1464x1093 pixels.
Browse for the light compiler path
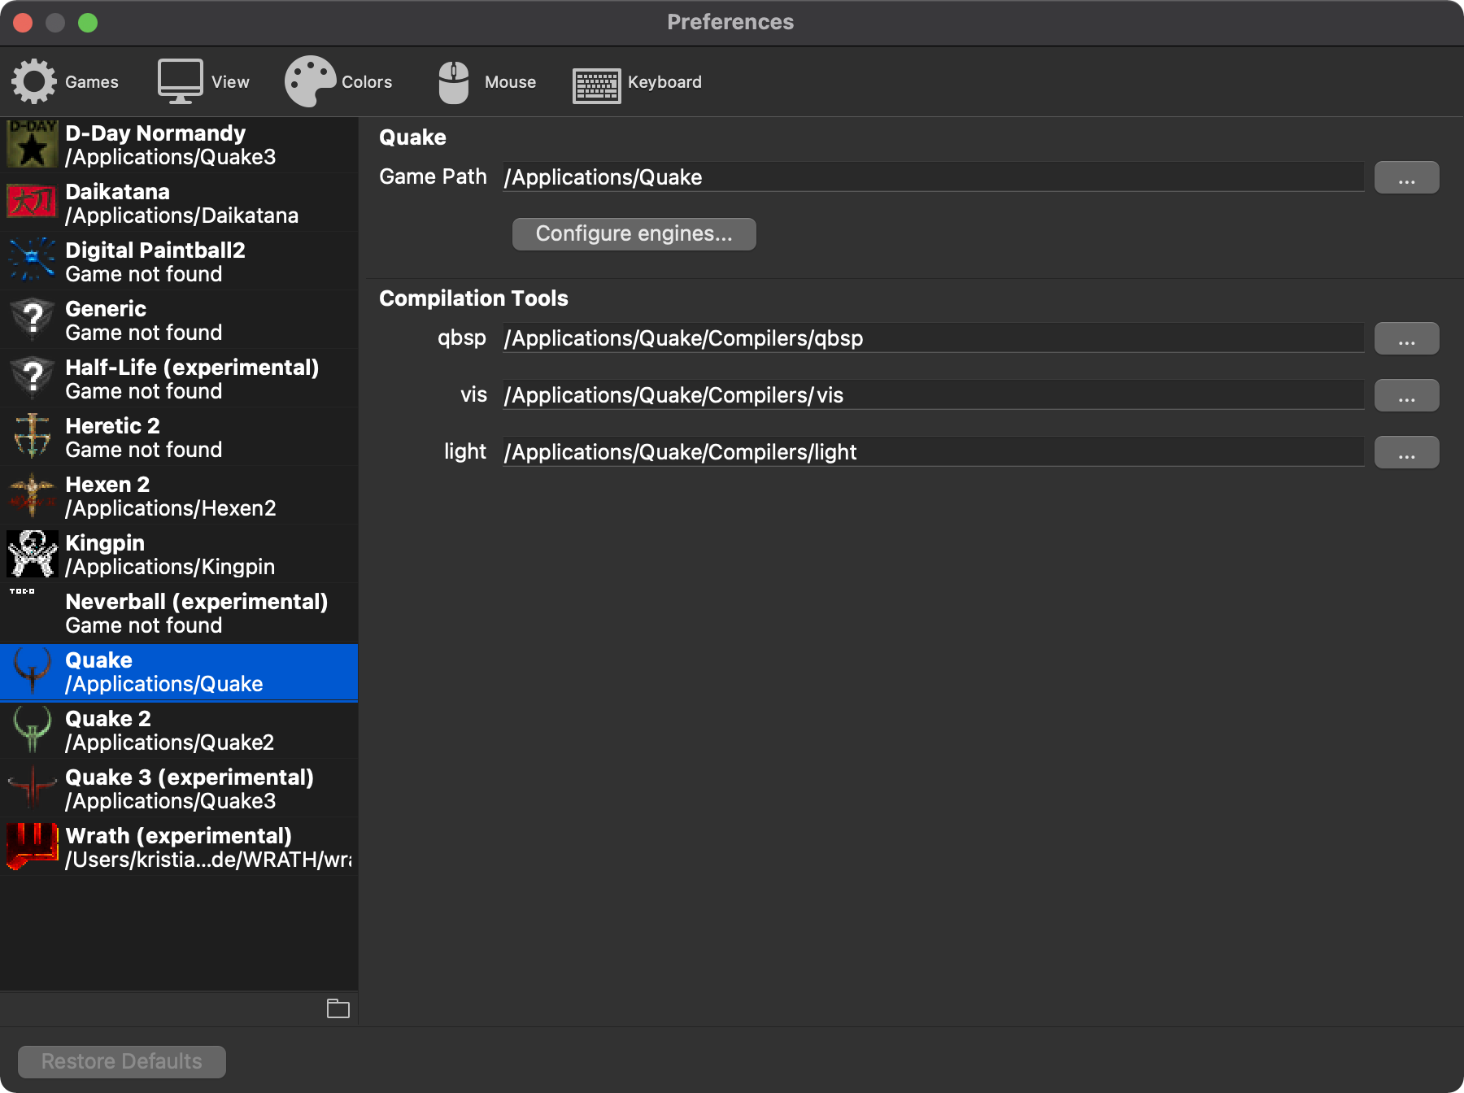[1405, 452]
